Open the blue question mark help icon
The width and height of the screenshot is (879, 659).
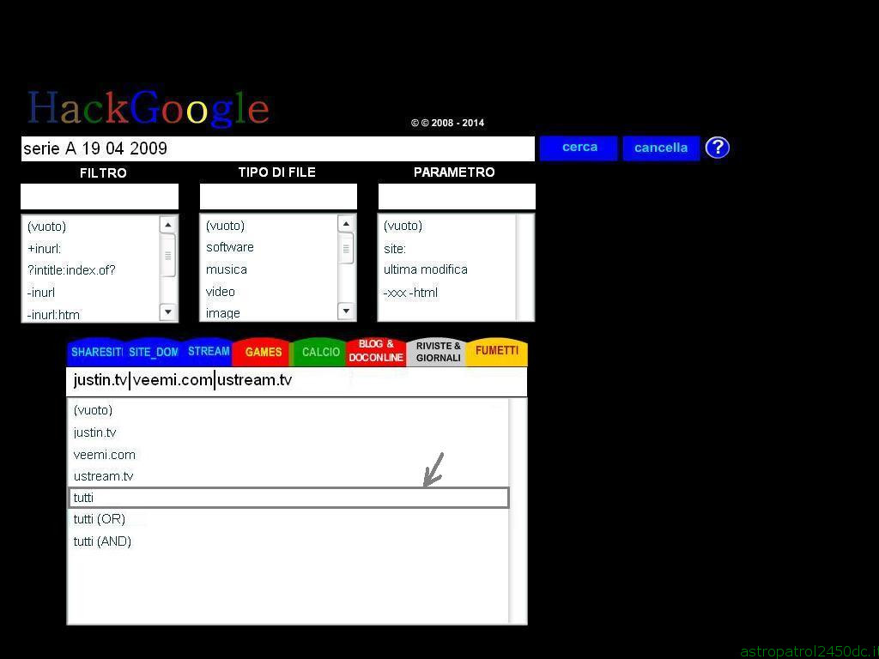point(717,148)
